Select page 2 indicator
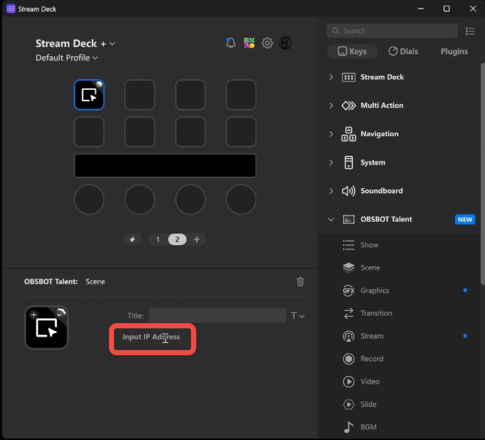The height and width of the screenshot is (440, 485). [x=177, y=239]
